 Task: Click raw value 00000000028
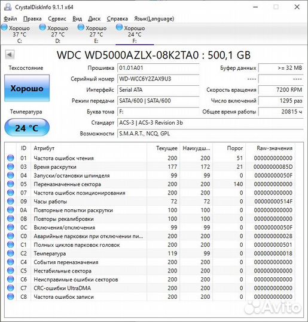coord(273,236)
